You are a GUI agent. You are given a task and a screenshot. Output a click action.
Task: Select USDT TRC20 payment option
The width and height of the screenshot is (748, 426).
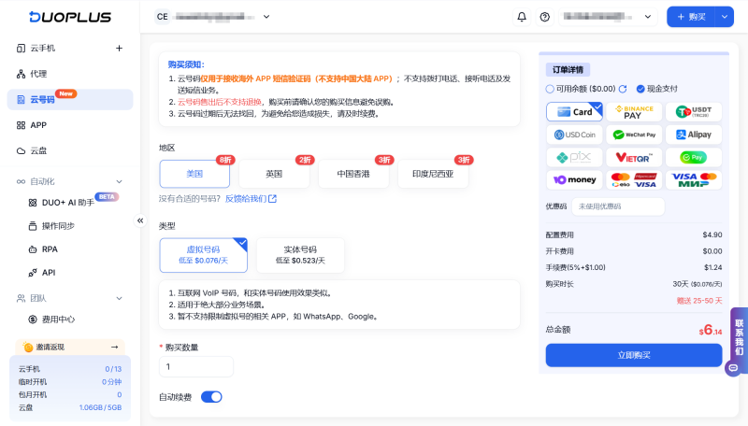tap(693, 111)
